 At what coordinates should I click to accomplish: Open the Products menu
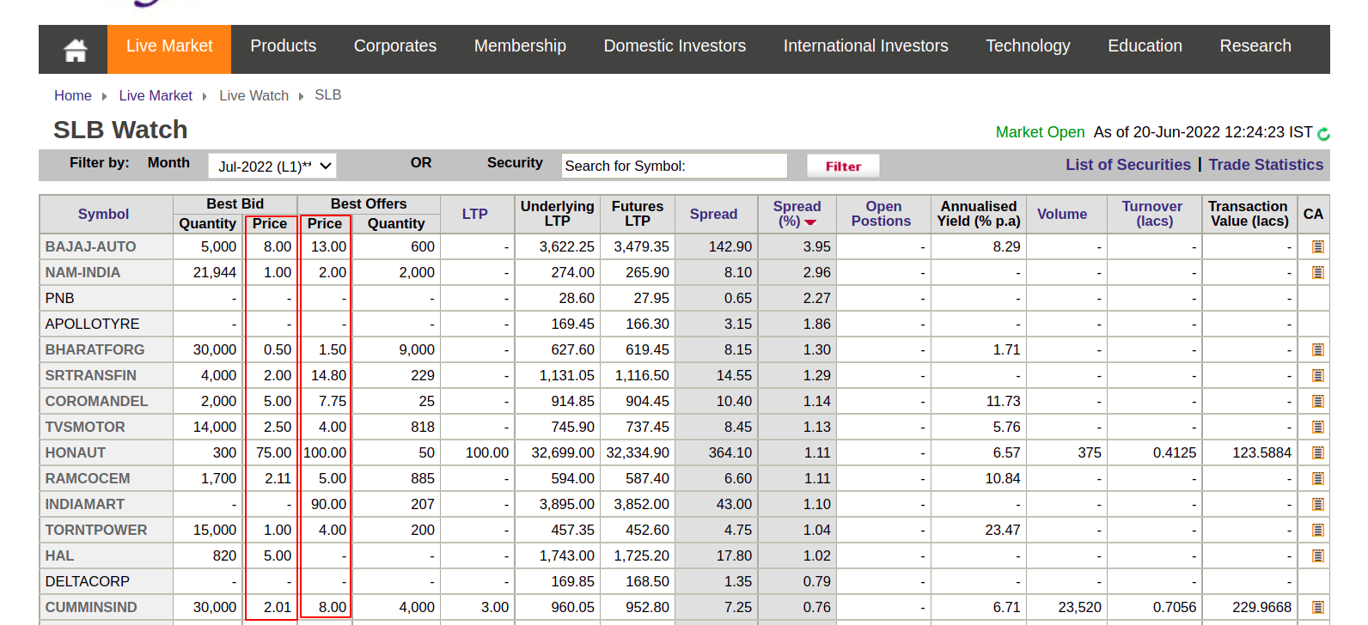(284, 46)
